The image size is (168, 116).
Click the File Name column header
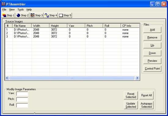(22, 26)
